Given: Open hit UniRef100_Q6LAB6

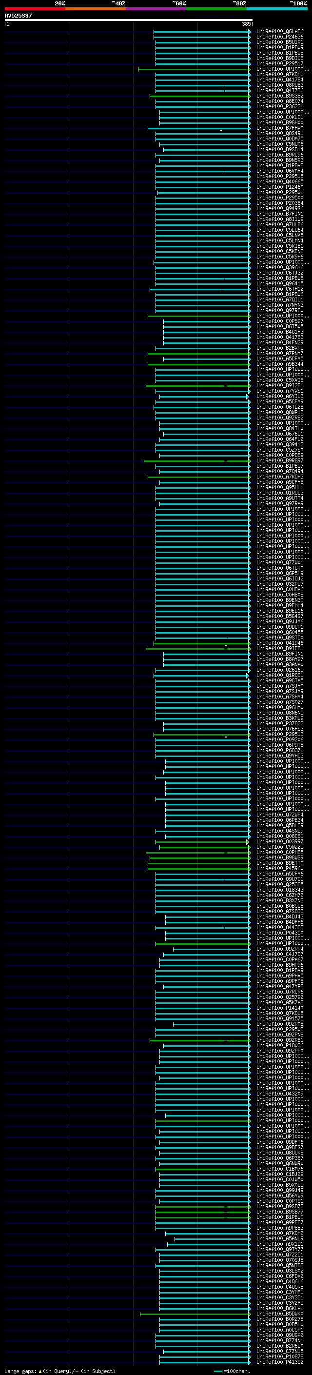Looking at the screenshot, I should click(x=280, y=32).
